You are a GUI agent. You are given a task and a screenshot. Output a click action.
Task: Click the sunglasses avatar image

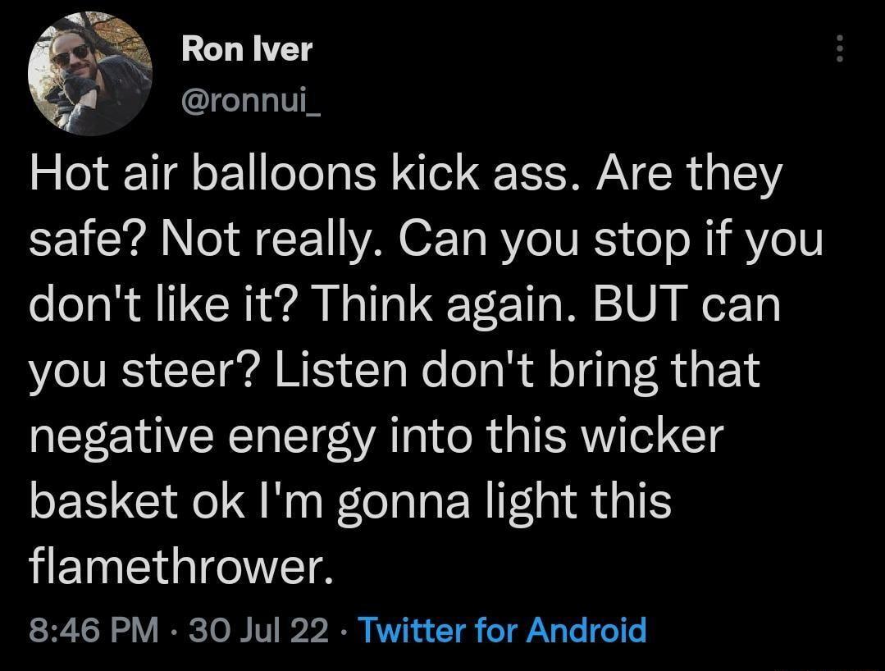coord(90,72)
